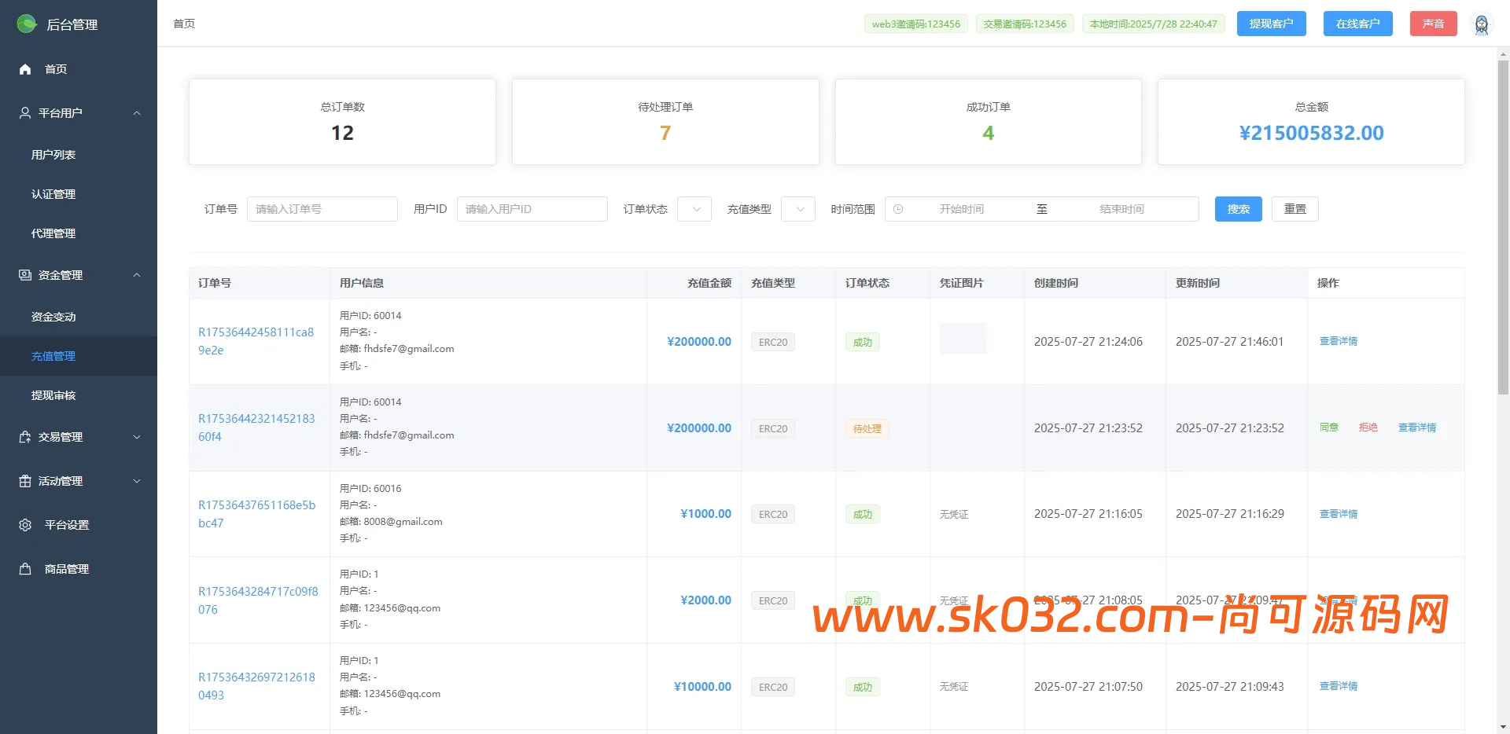Switch to the 充值管理 menu item
Screen dimensions: 1510x734
(53, 356)
